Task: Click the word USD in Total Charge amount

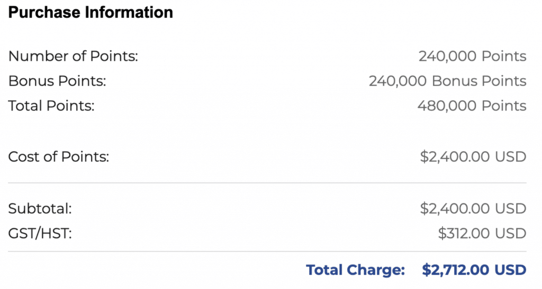Action: pyautogui.click(x=510, y=270)
